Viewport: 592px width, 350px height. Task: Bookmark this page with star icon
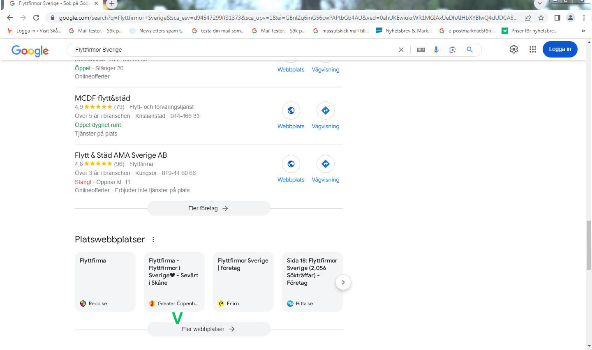click(x=541, y=18)
